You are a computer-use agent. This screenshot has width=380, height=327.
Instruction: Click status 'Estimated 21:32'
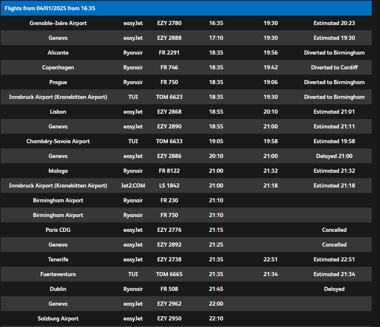click(x=334, y=171)
